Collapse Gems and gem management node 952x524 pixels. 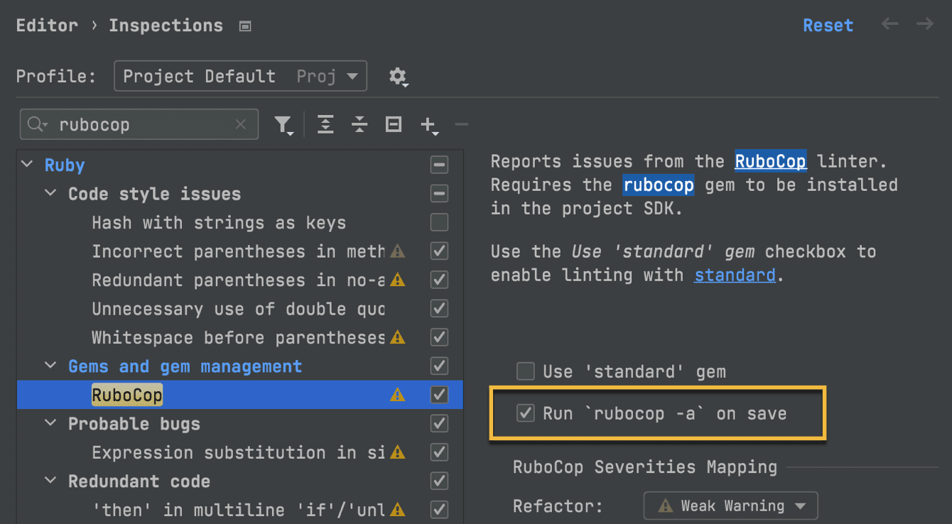tap(50, 366)
